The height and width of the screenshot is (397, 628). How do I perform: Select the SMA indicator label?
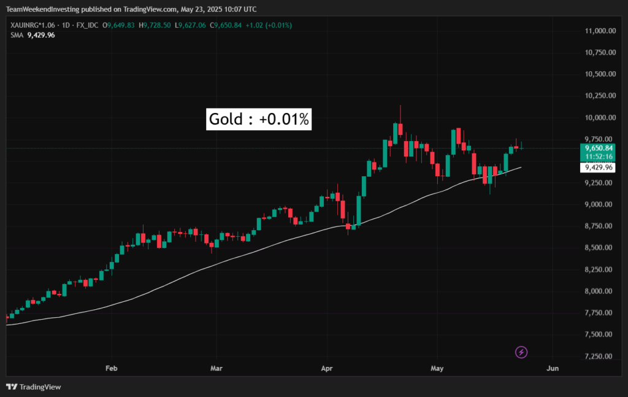(17, 35)
